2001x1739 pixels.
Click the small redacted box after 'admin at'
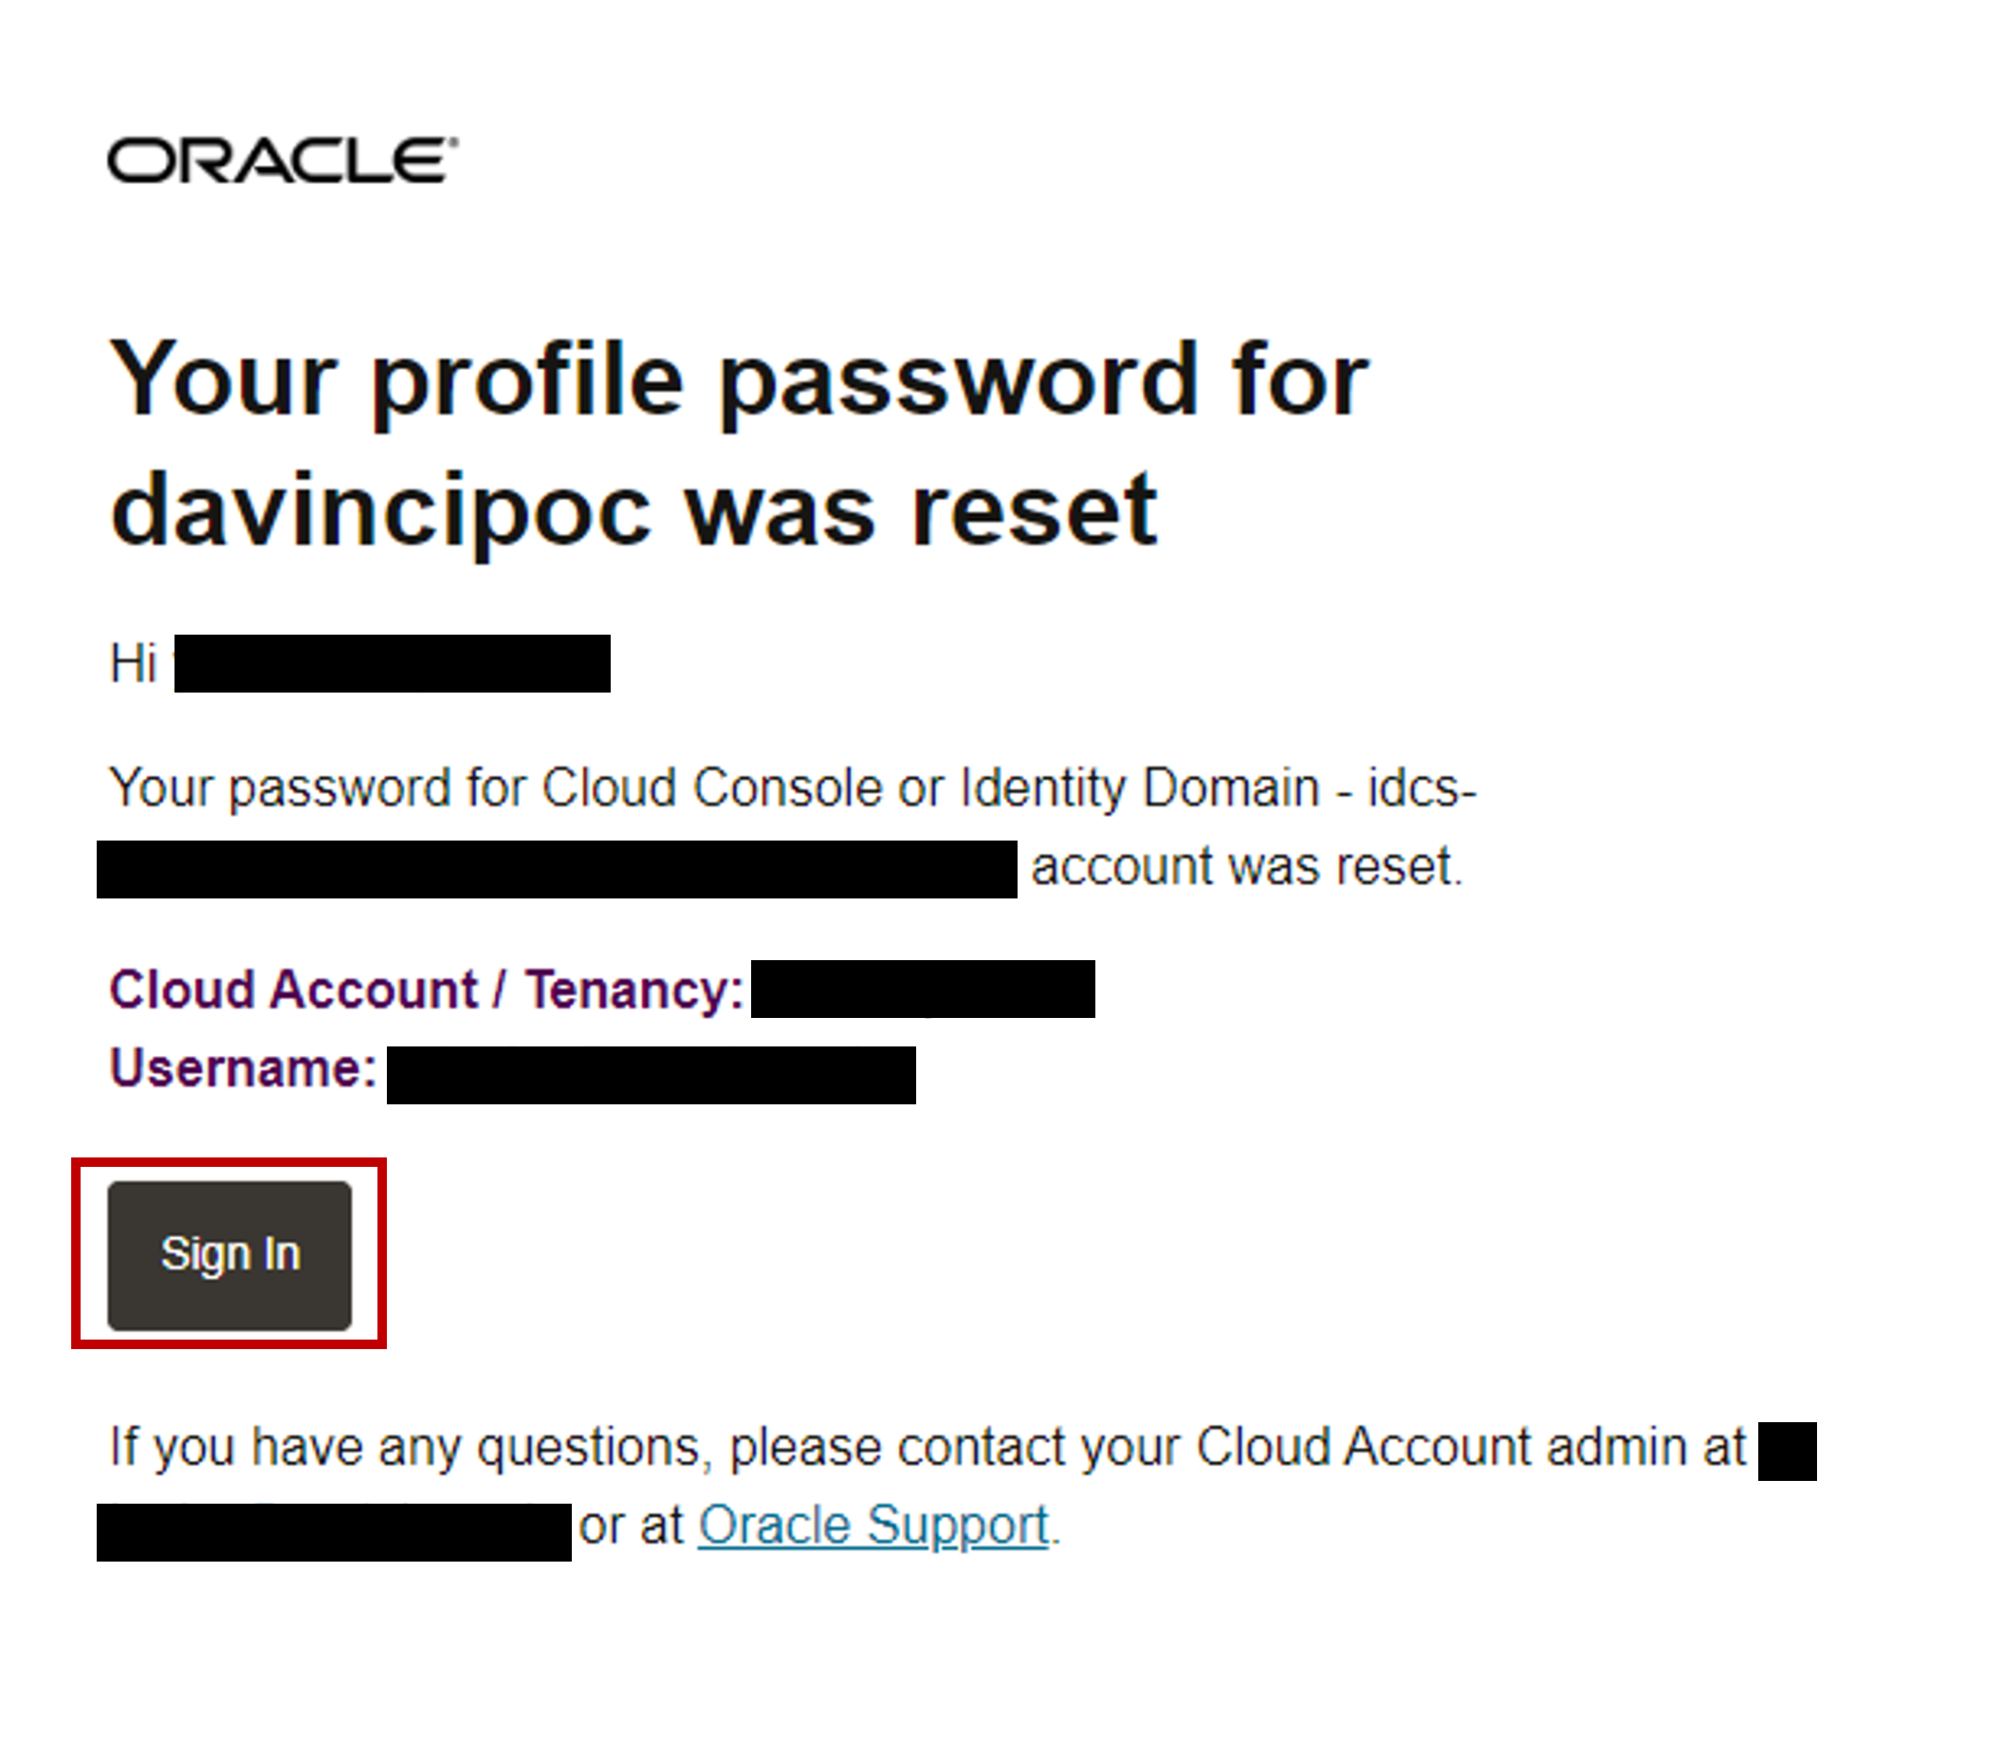pyautogui.click(x=1787, y=1452)
